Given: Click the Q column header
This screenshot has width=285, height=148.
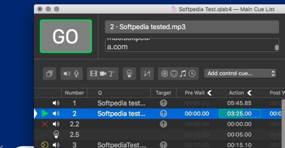Looking at the screenshot, I should [x=119, y=93].
